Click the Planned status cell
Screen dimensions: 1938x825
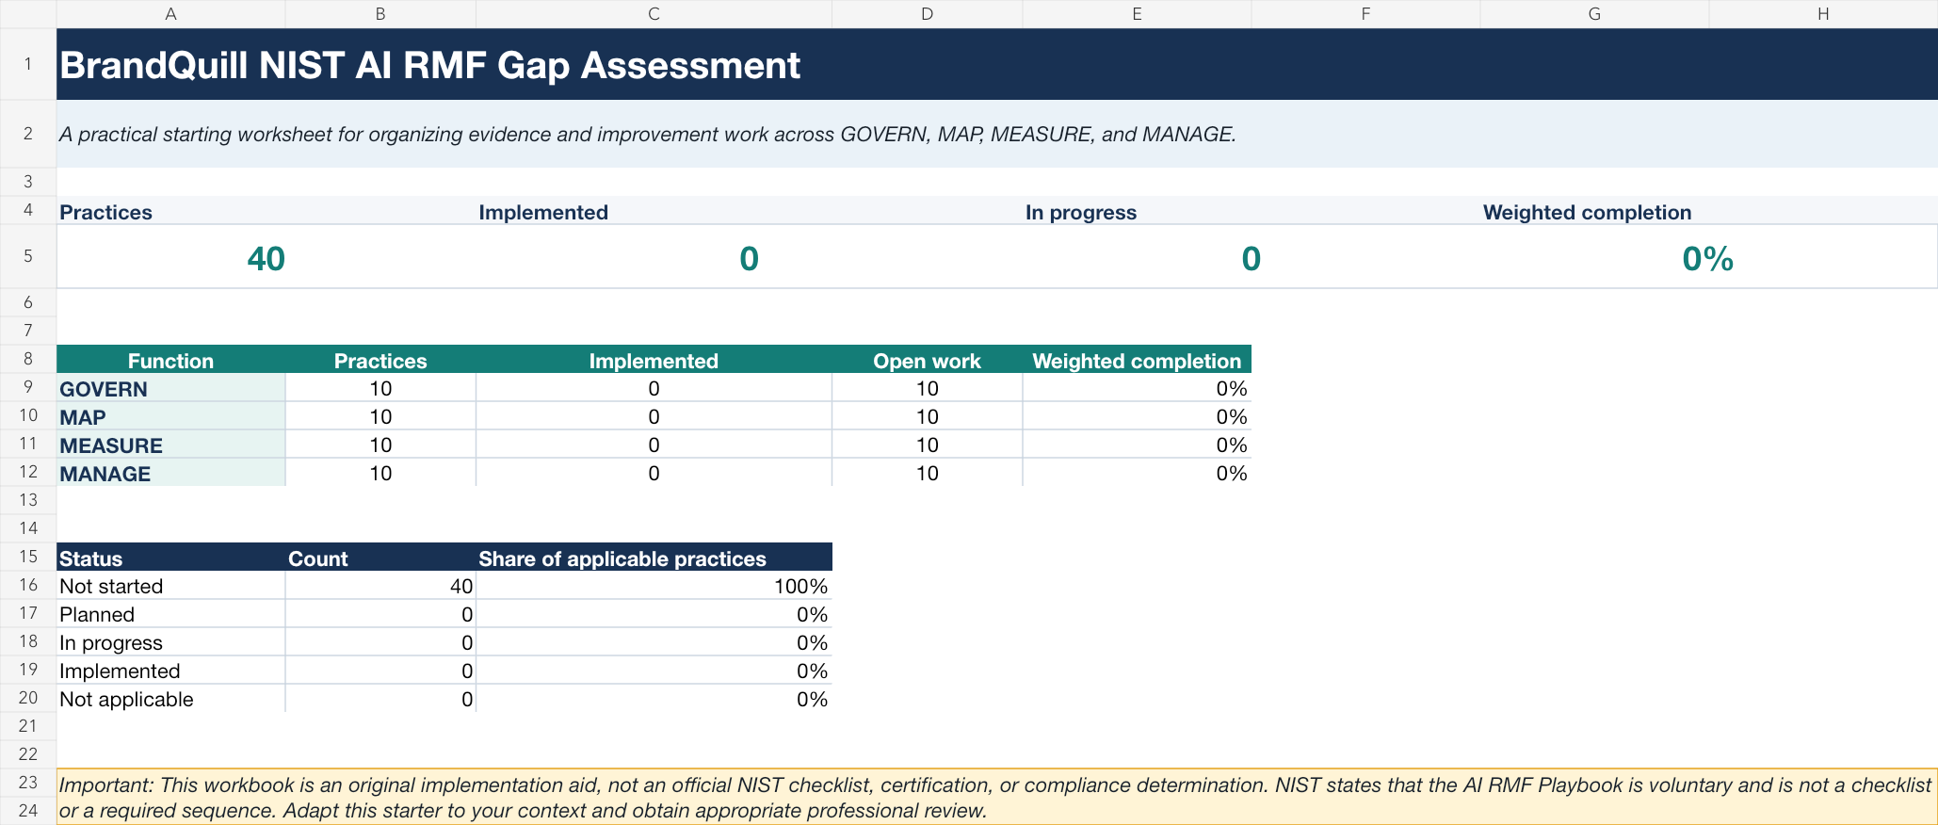pos(170,614)
